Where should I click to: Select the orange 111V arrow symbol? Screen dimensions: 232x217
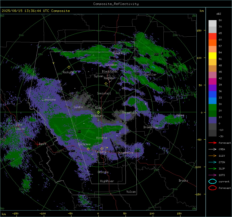click(212, 156)
